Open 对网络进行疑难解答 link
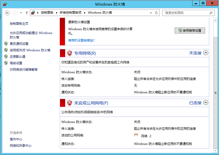 (24, 69)
